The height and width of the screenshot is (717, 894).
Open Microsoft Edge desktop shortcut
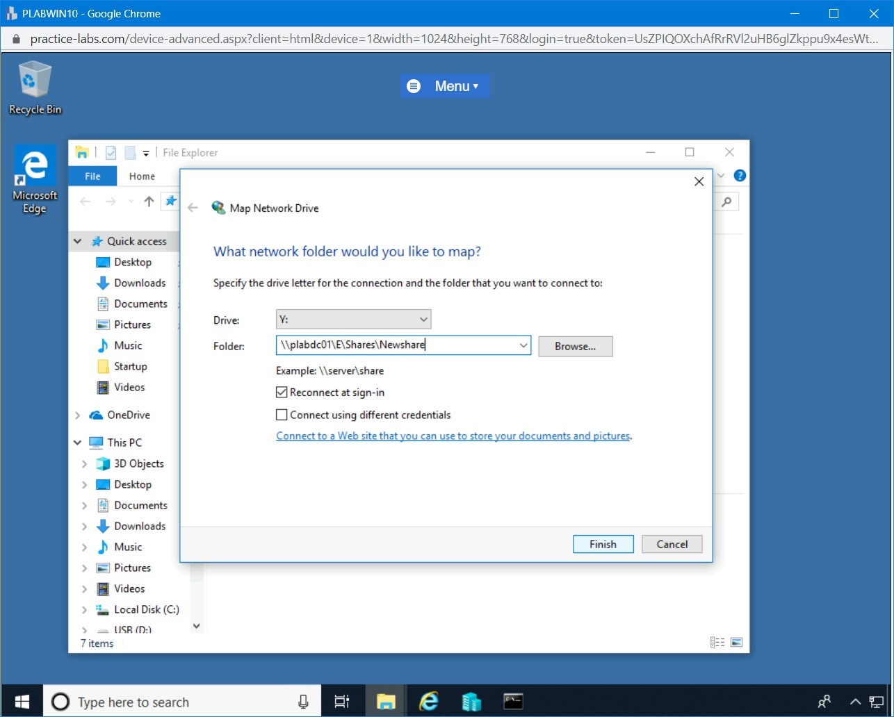pos(35,181)
